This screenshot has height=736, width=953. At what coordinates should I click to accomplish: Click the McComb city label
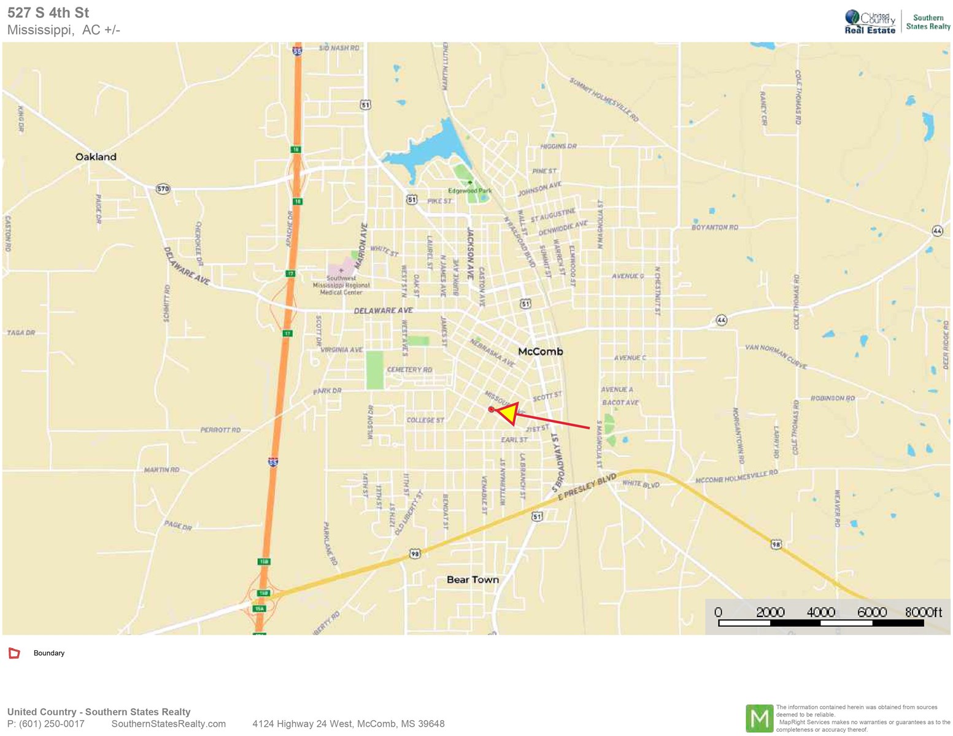click(541, 351)
